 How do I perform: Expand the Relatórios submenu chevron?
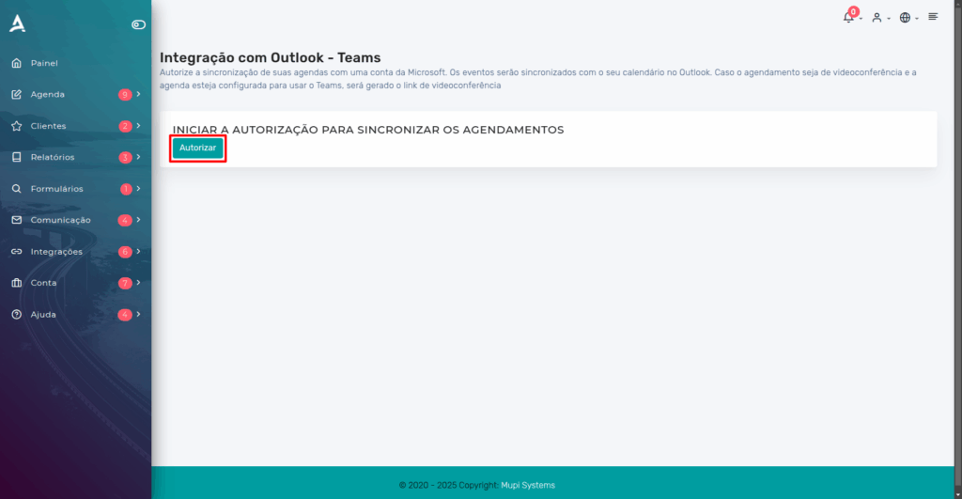coord(139,157)
